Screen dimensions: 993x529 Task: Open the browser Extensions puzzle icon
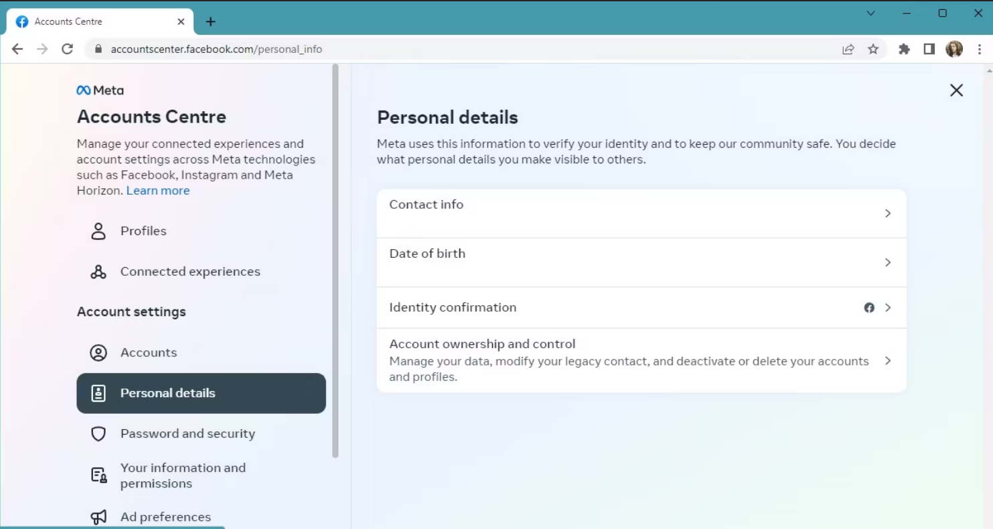point(904,49)
